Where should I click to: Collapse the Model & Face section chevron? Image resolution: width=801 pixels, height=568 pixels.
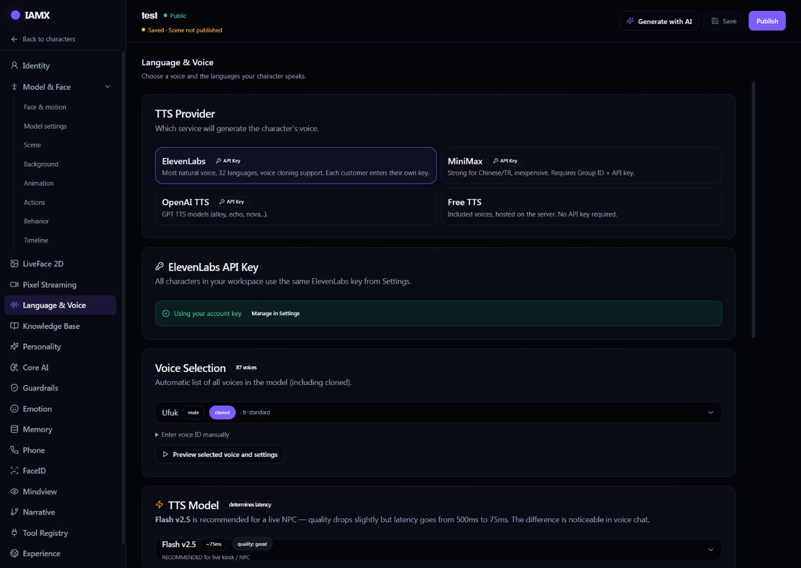point(107,87)
